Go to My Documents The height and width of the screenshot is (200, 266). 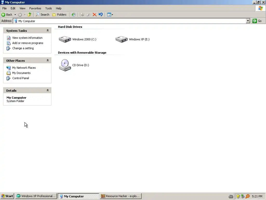21,73
